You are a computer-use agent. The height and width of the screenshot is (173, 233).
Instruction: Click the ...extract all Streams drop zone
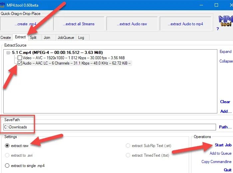click(x=79, y=24)
